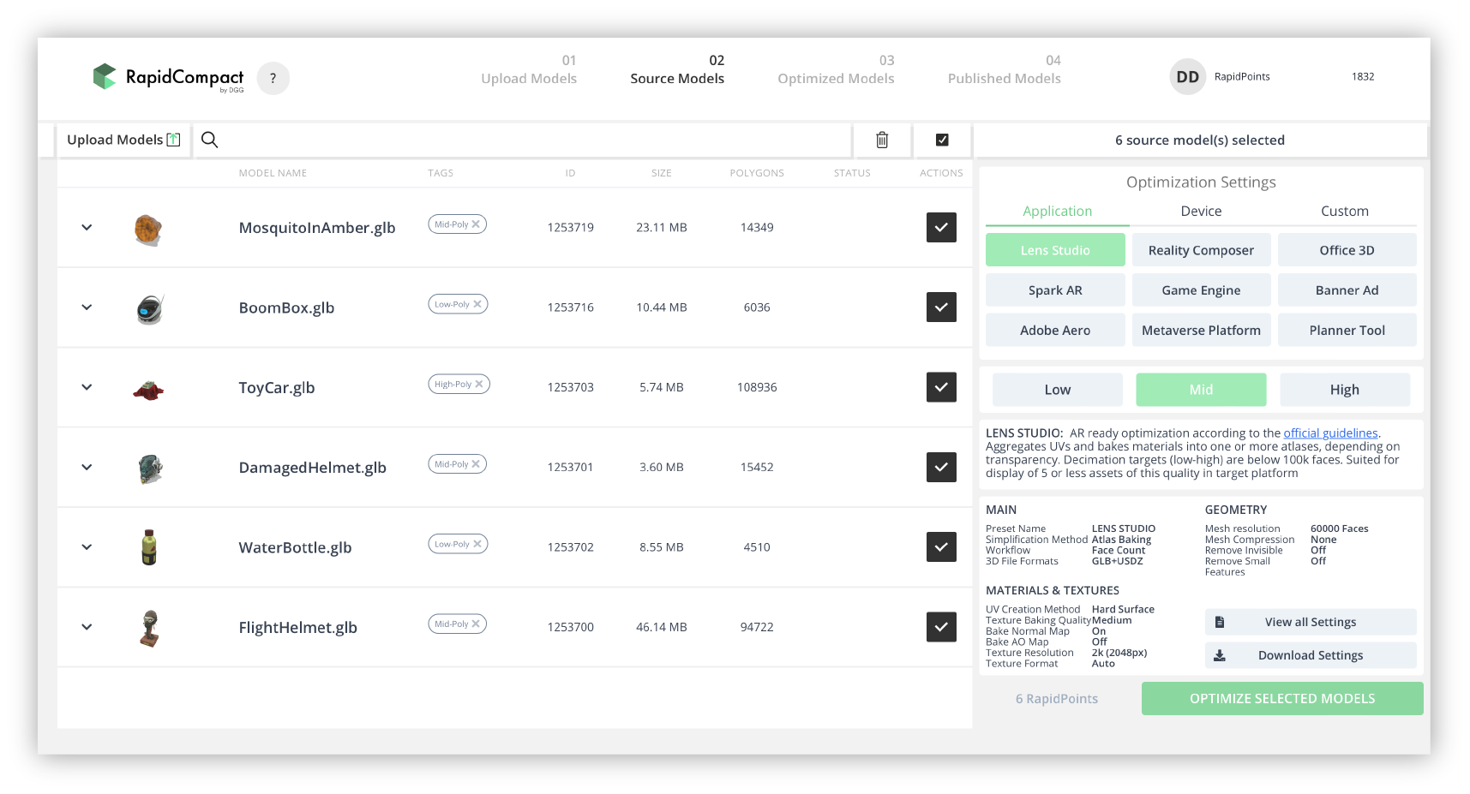
Task: Choose the Planner Tool preset
Action: tap(1347, 331)
